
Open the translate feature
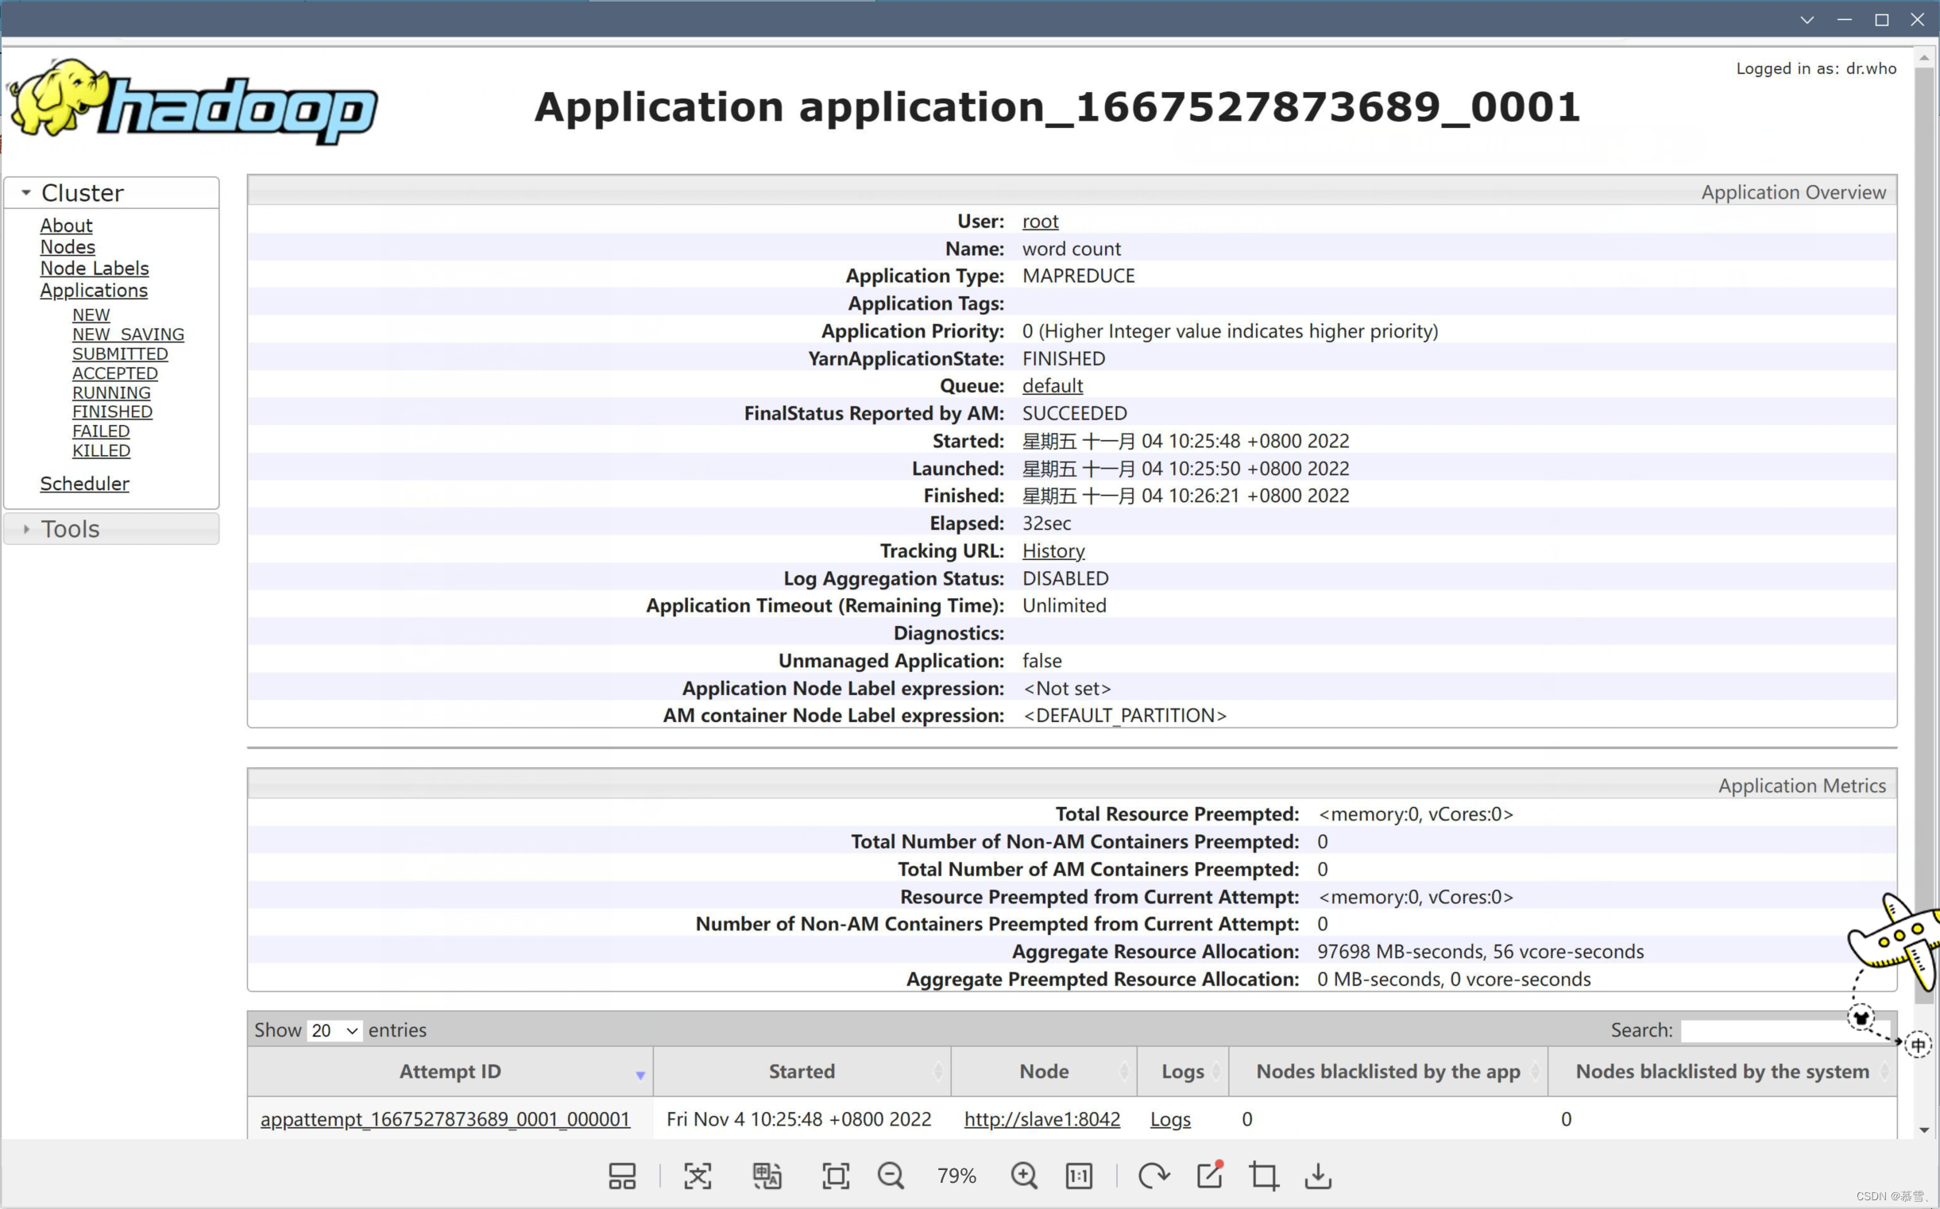(767, 1176)
